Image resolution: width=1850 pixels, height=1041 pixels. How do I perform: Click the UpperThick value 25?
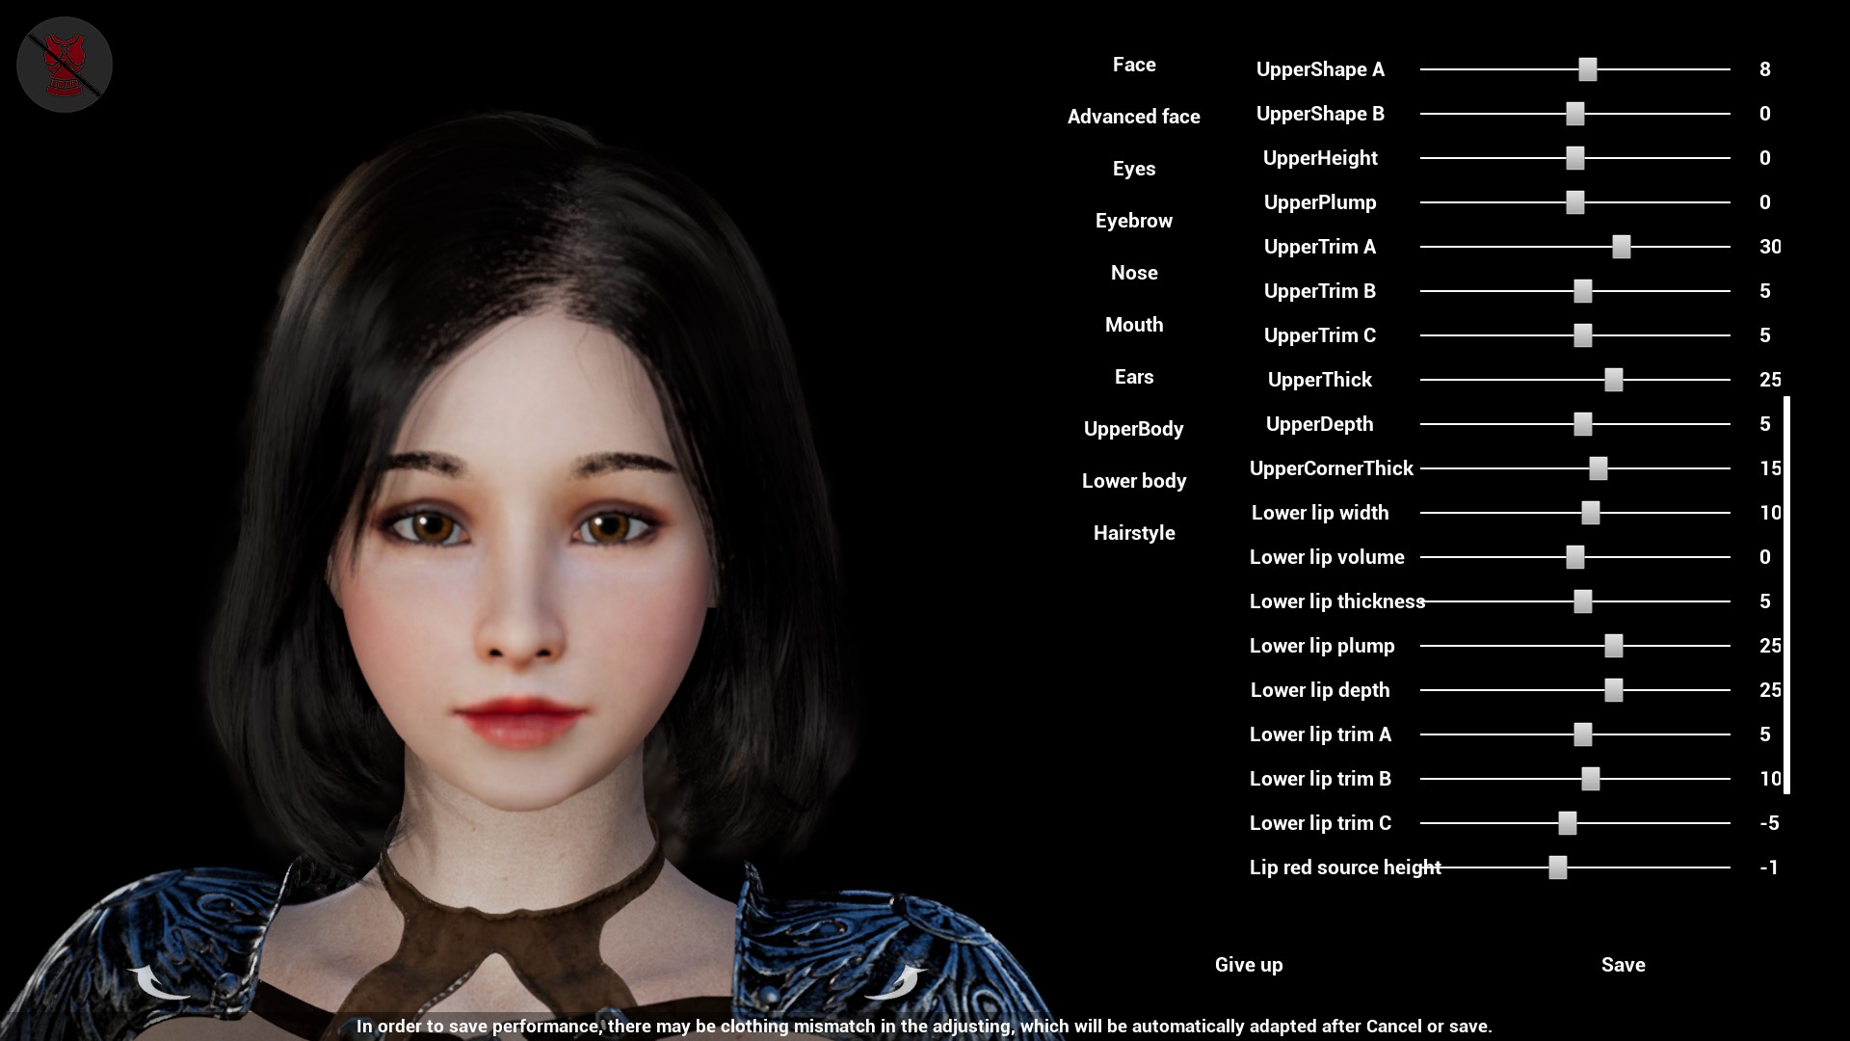pos(1770,380)
